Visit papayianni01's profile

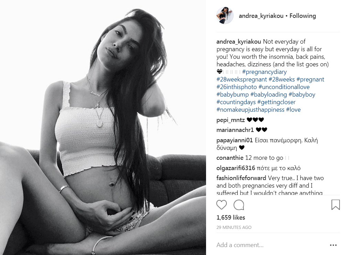click(235, 140)
